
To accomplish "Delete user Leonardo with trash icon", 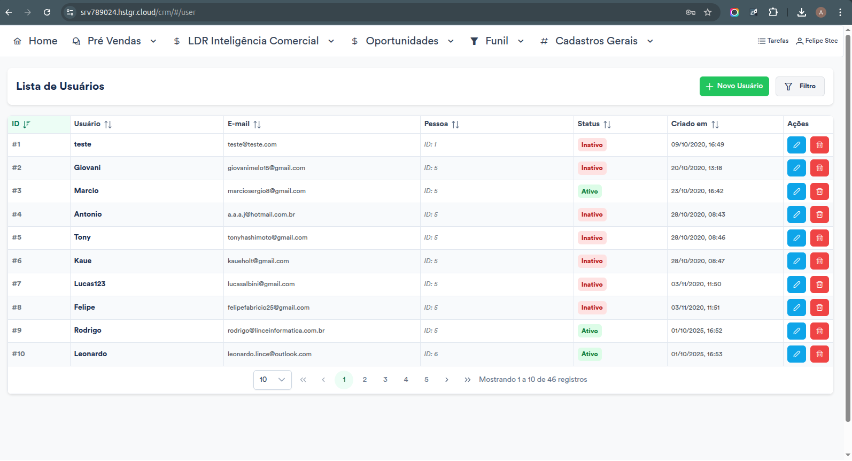I will [x=819, y=354].
